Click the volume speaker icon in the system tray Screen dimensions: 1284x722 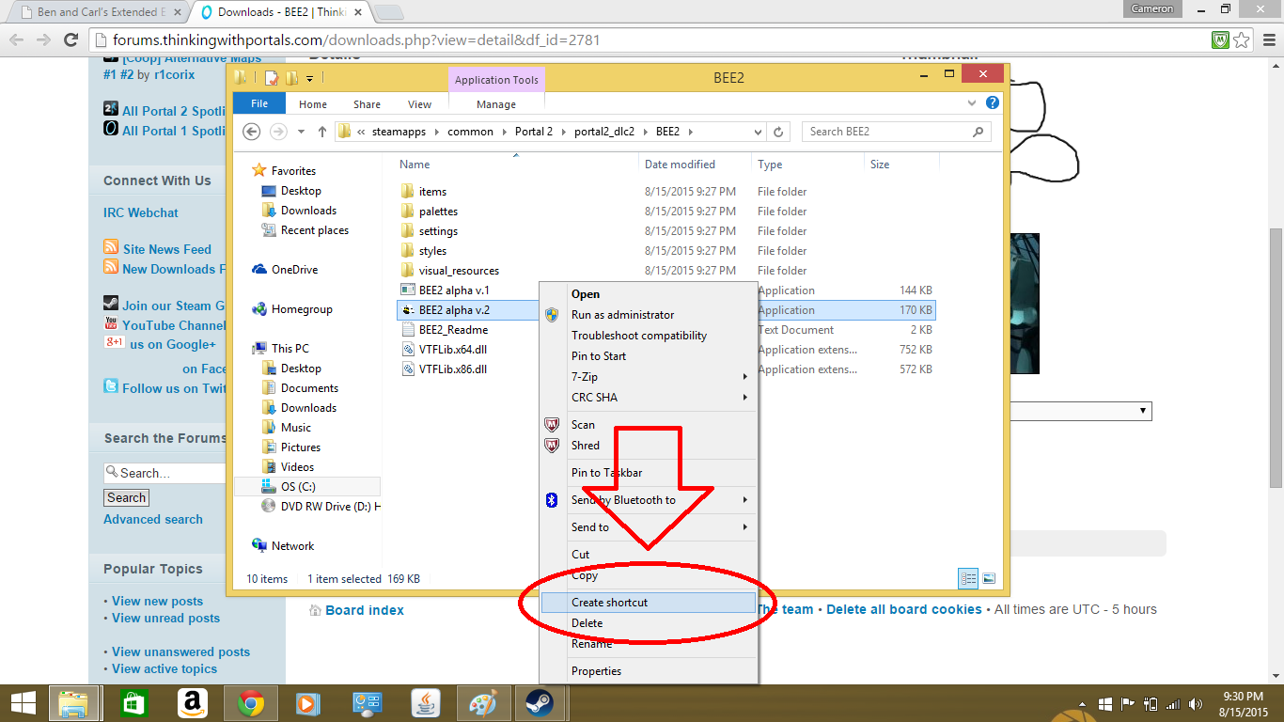point(1196,703)
